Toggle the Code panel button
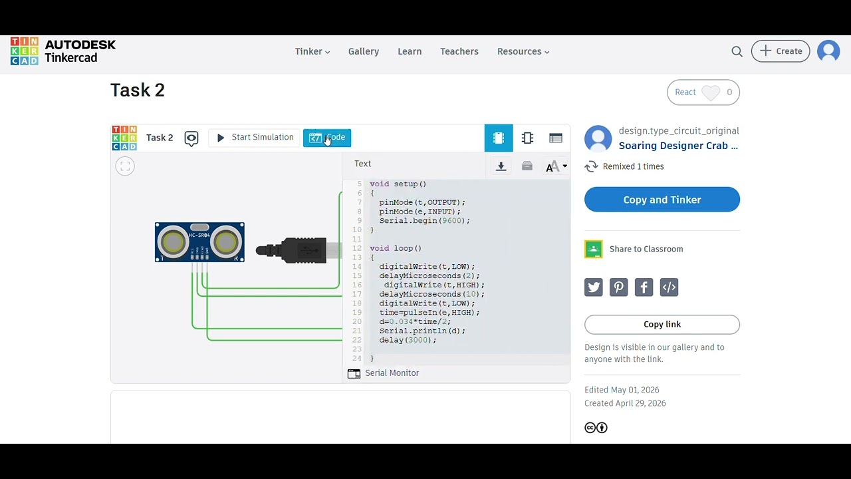Screen dimensions: 851x479 point(327,138)
